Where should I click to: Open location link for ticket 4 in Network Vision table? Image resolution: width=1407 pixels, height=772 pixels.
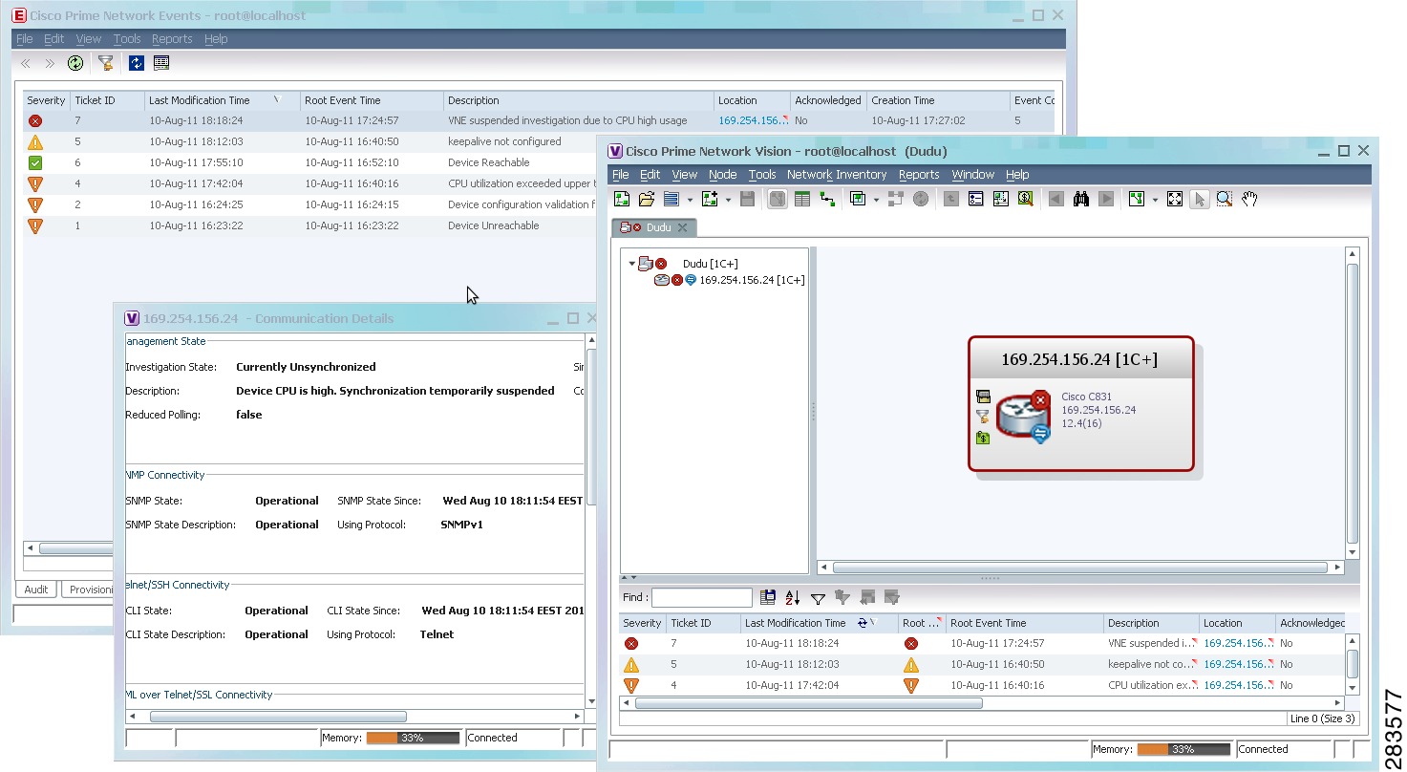(1237, 686)
